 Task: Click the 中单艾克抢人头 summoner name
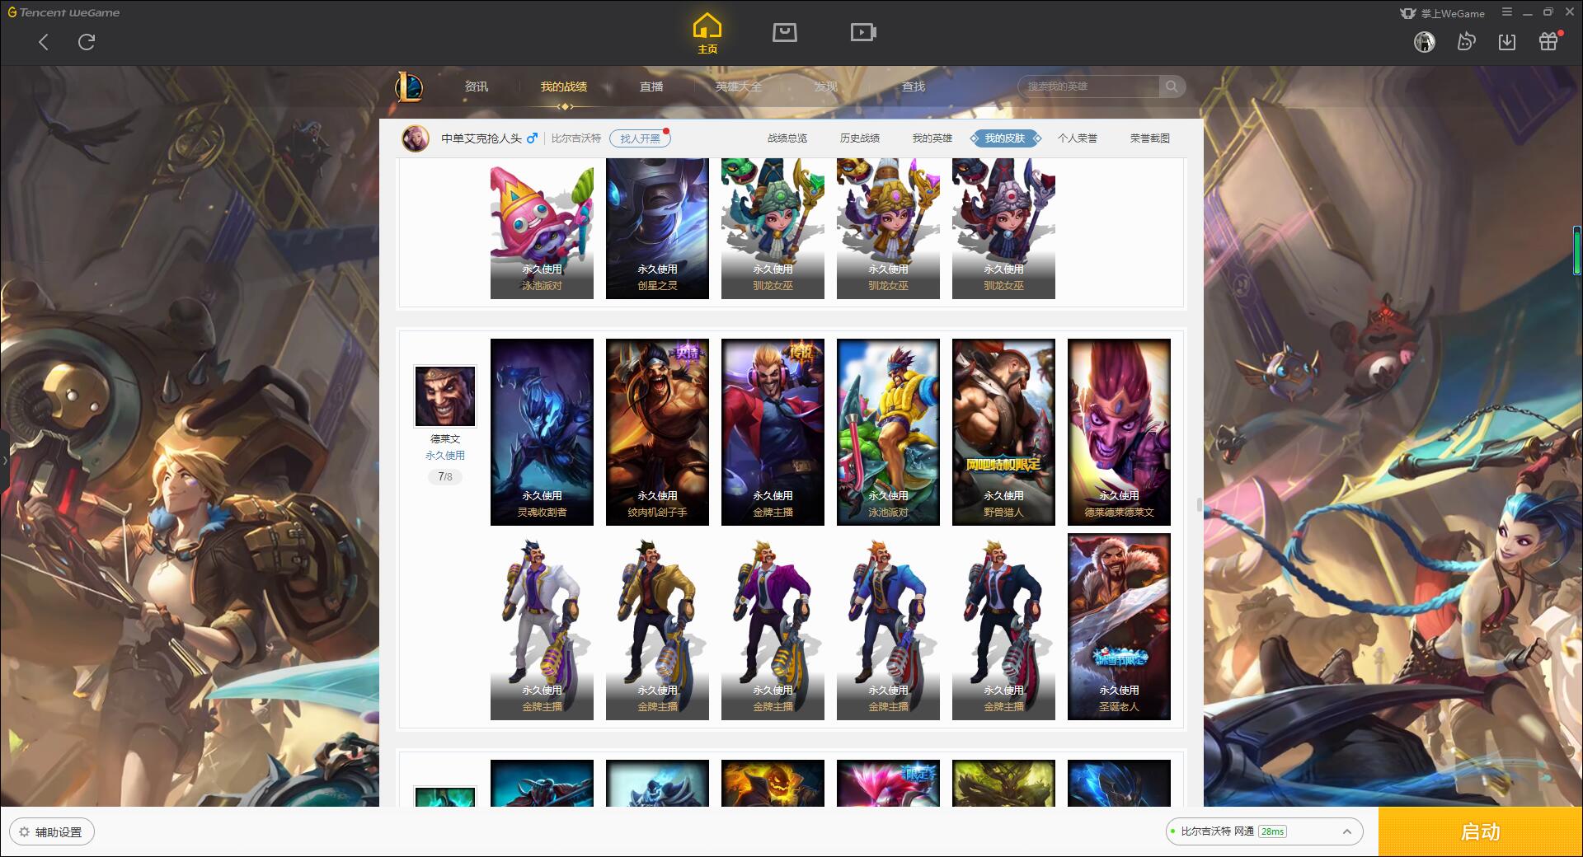(x=481, y=138)
